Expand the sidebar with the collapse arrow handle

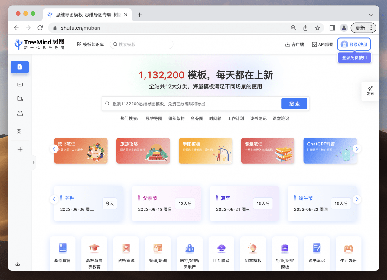(34, 162)
